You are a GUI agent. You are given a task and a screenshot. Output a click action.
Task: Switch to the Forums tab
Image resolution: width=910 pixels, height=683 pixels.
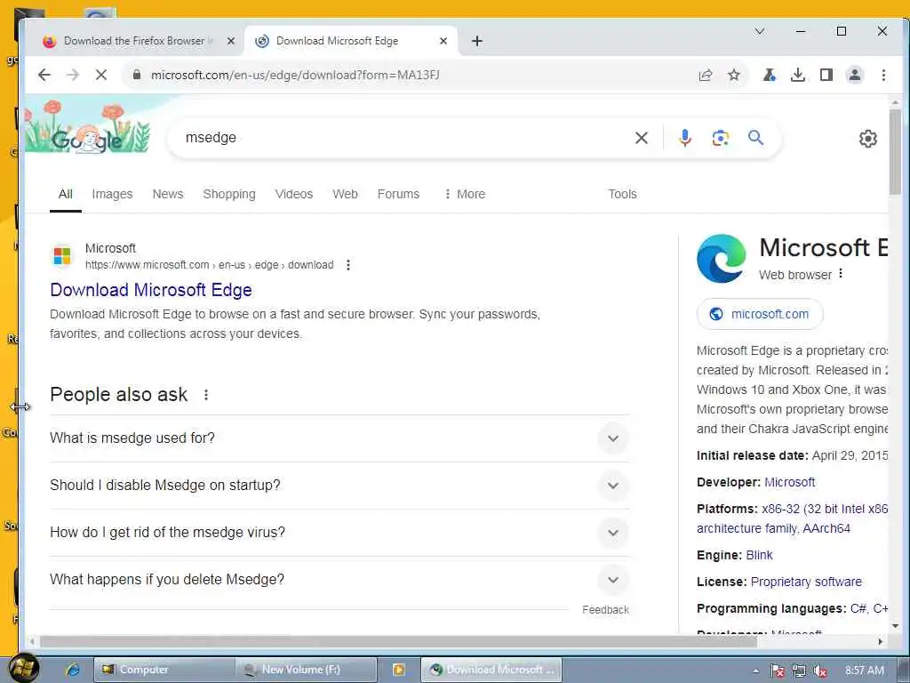coord(398,194)
